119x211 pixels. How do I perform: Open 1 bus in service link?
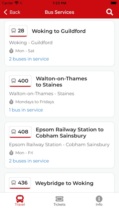point(26,110)
